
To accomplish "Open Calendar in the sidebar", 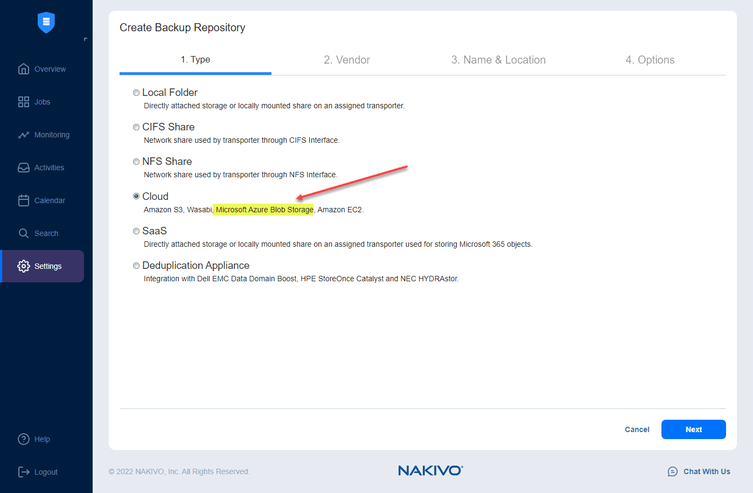I will [50, 200].
